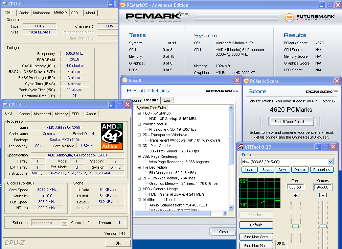Click Find Max Core button
The width and height of the screenshot is (342, 249).
coord(256,237)
